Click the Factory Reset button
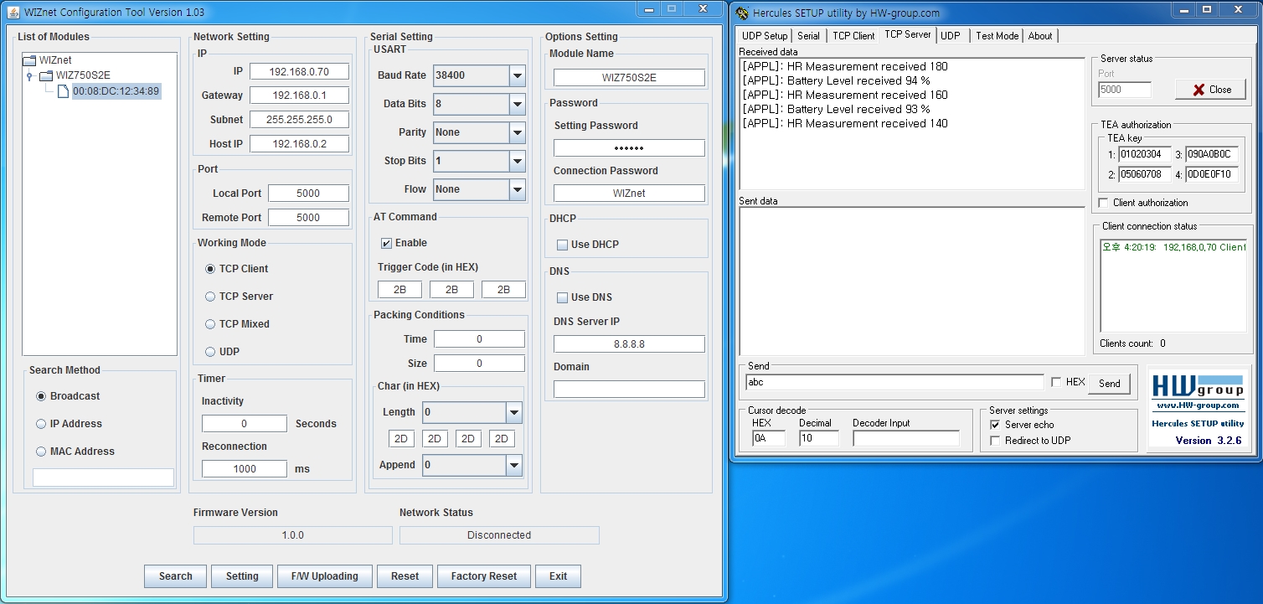The image size is (1263, 604). 484,576
